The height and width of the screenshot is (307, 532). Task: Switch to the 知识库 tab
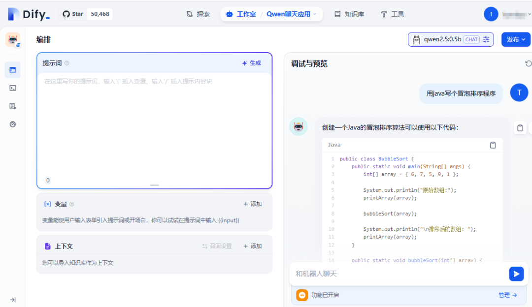(349, 14)
